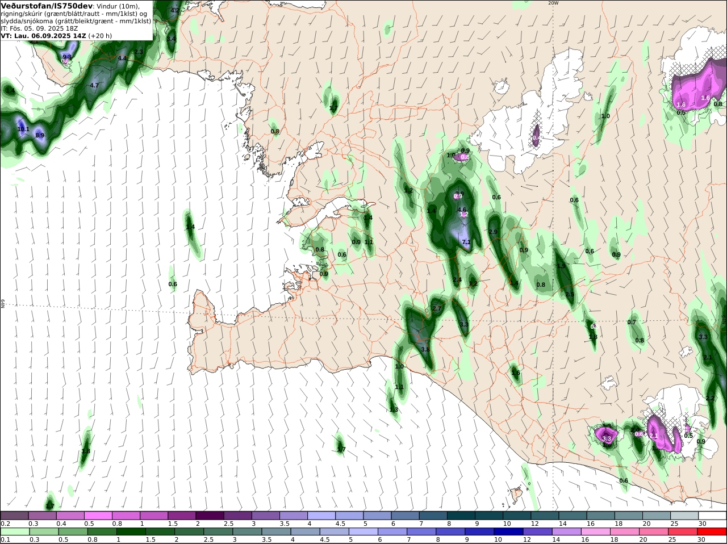The height and width of the screenshot is (544, 727).
Task: Pick the bright red swatch after 30 in lower legend
Action: (x=712, y=532)
